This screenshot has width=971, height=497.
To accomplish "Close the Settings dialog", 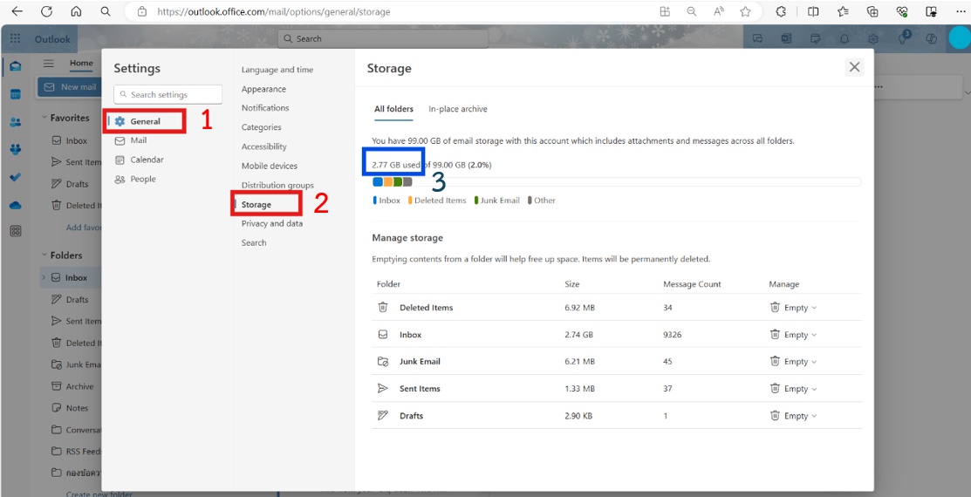I will coord(854,67).
